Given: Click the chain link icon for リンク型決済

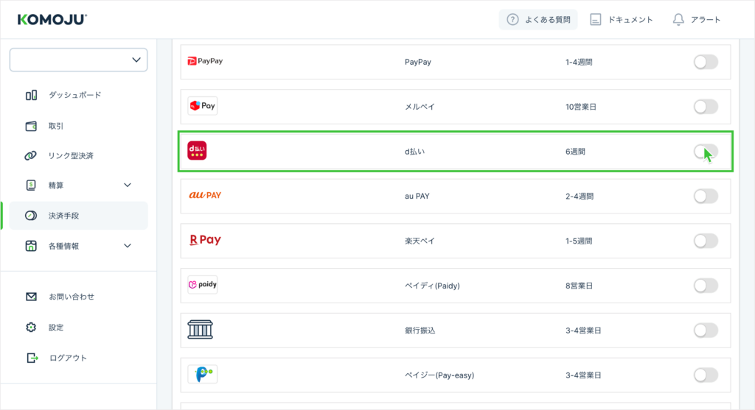Looking at the screenshot, I should click(31, 156).
